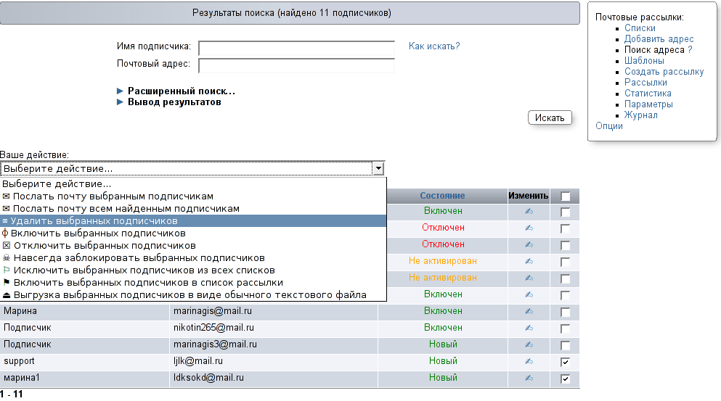Uncheck the box for ljlk@mail.ru row

tap(565, 362)
